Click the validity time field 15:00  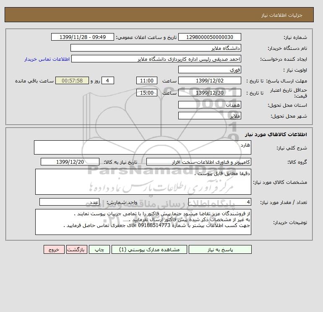(147, 93)
